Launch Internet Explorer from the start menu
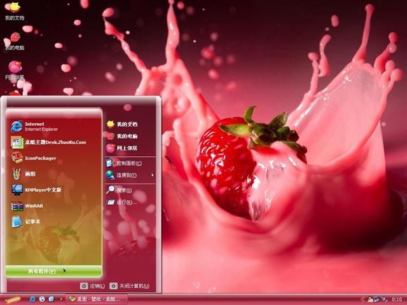 click(x=53, y=126)
